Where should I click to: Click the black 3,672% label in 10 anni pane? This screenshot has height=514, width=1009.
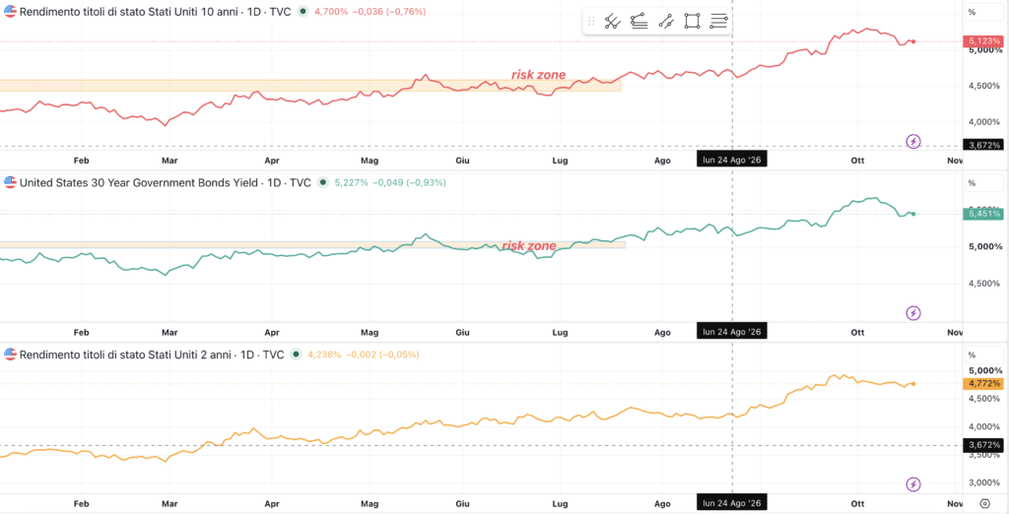click(x=982, y=145)
